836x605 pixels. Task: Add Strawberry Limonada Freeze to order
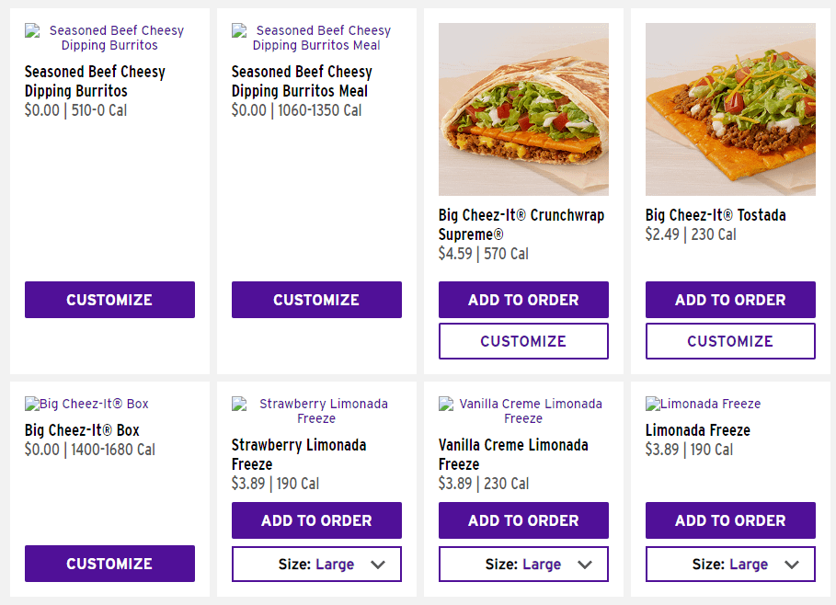(316, 520)
